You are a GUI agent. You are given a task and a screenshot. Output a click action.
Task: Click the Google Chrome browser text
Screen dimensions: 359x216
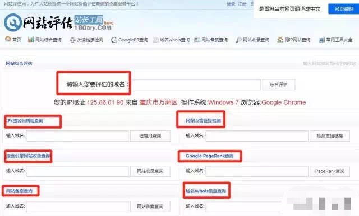284,102
